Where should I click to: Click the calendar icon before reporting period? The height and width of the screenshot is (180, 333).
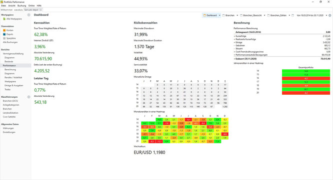292,15
